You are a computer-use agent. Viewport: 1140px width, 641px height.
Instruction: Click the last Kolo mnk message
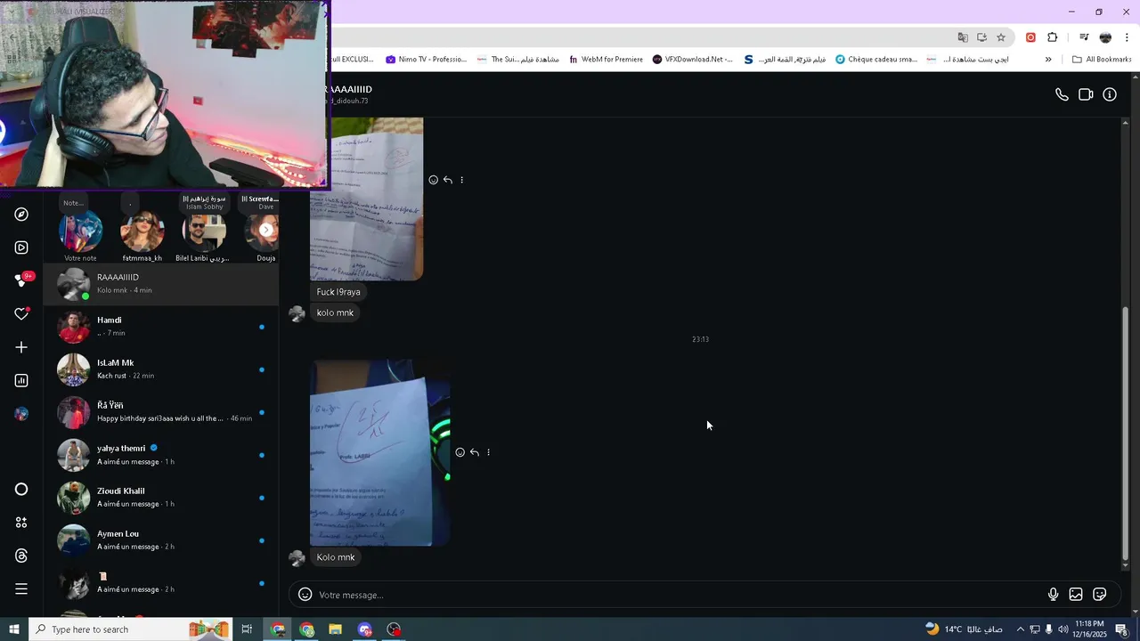pyautogui.click(x=336, y=557)
